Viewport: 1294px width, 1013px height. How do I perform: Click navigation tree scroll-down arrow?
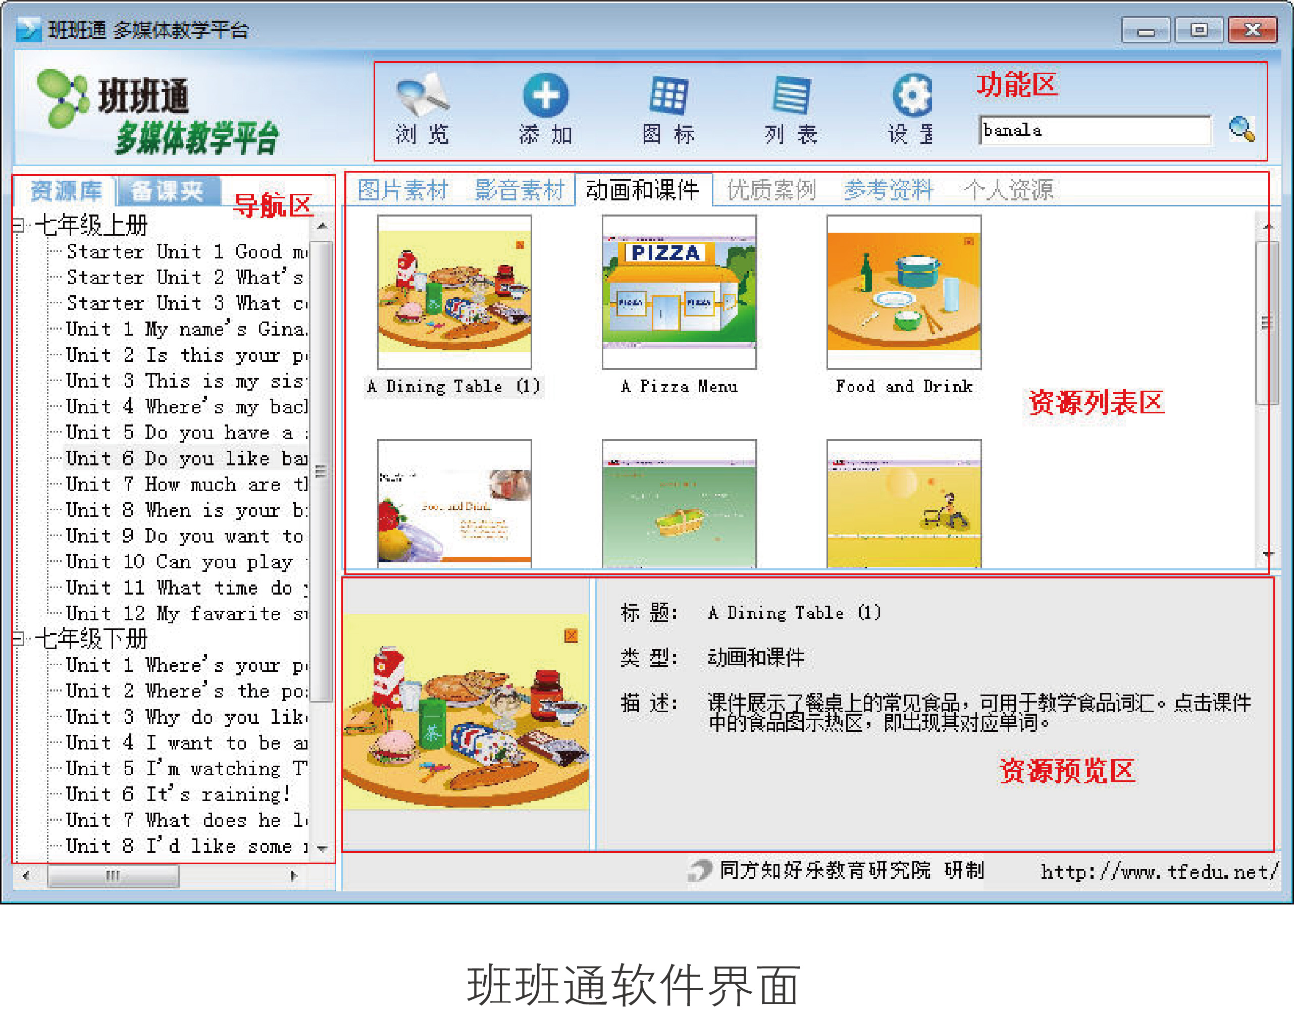point(322,849)
